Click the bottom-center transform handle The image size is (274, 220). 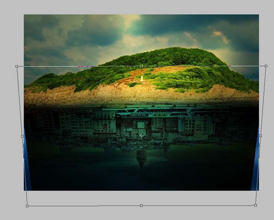(x=142, y=206)
